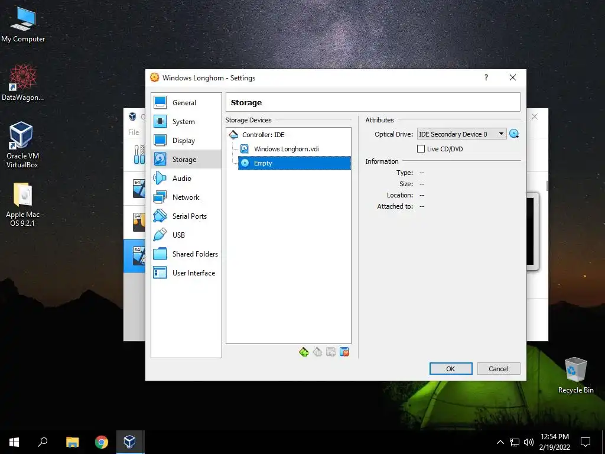Screen dimensions: 605x454
Task: Click the Storage page heading field
Action: coord(373,102)
